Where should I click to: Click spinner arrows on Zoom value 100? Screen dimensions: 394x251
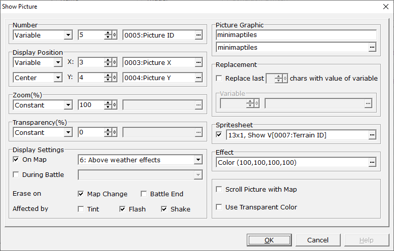(x=108, y=105)
